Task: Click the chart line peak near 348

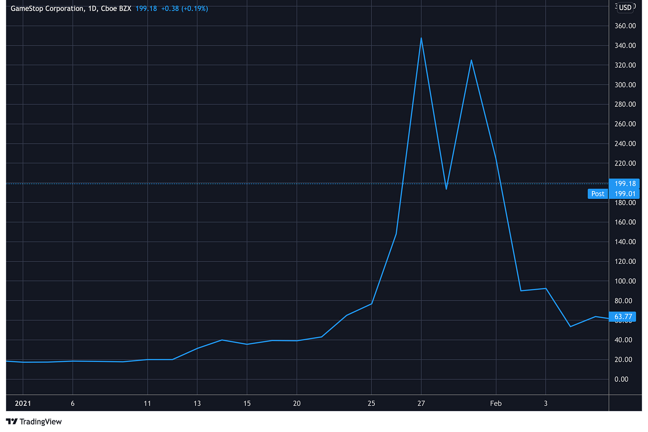Action: pyautogui.click(x=421, y=38)
